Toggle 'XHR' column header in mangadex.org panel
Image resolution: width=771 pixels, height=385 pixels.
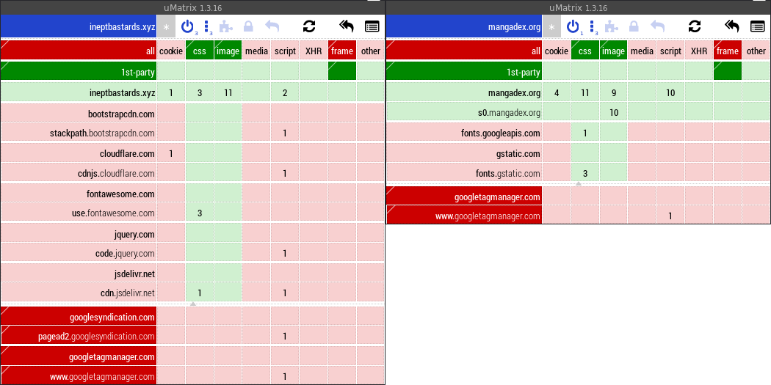[699, 51]
